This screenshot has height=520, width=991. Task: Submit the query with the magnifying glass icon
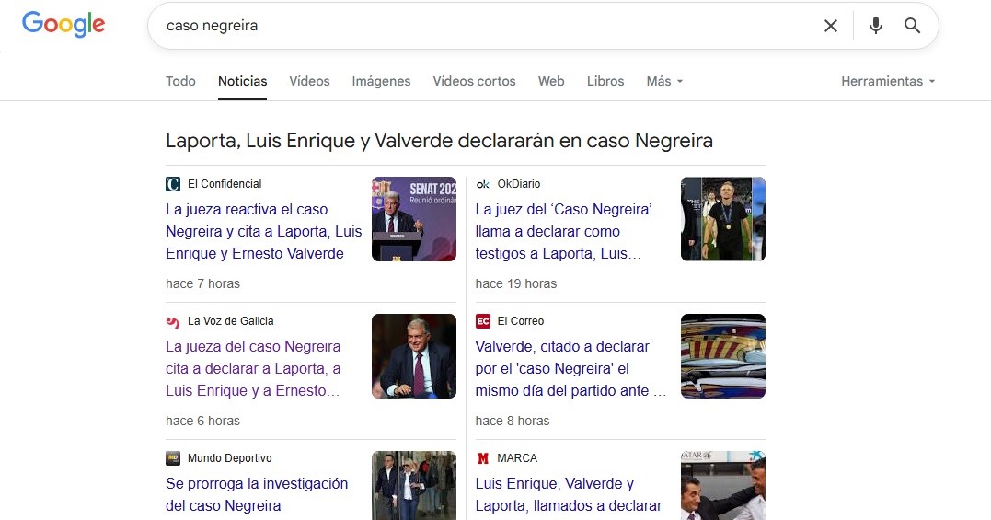pos(912,26)
